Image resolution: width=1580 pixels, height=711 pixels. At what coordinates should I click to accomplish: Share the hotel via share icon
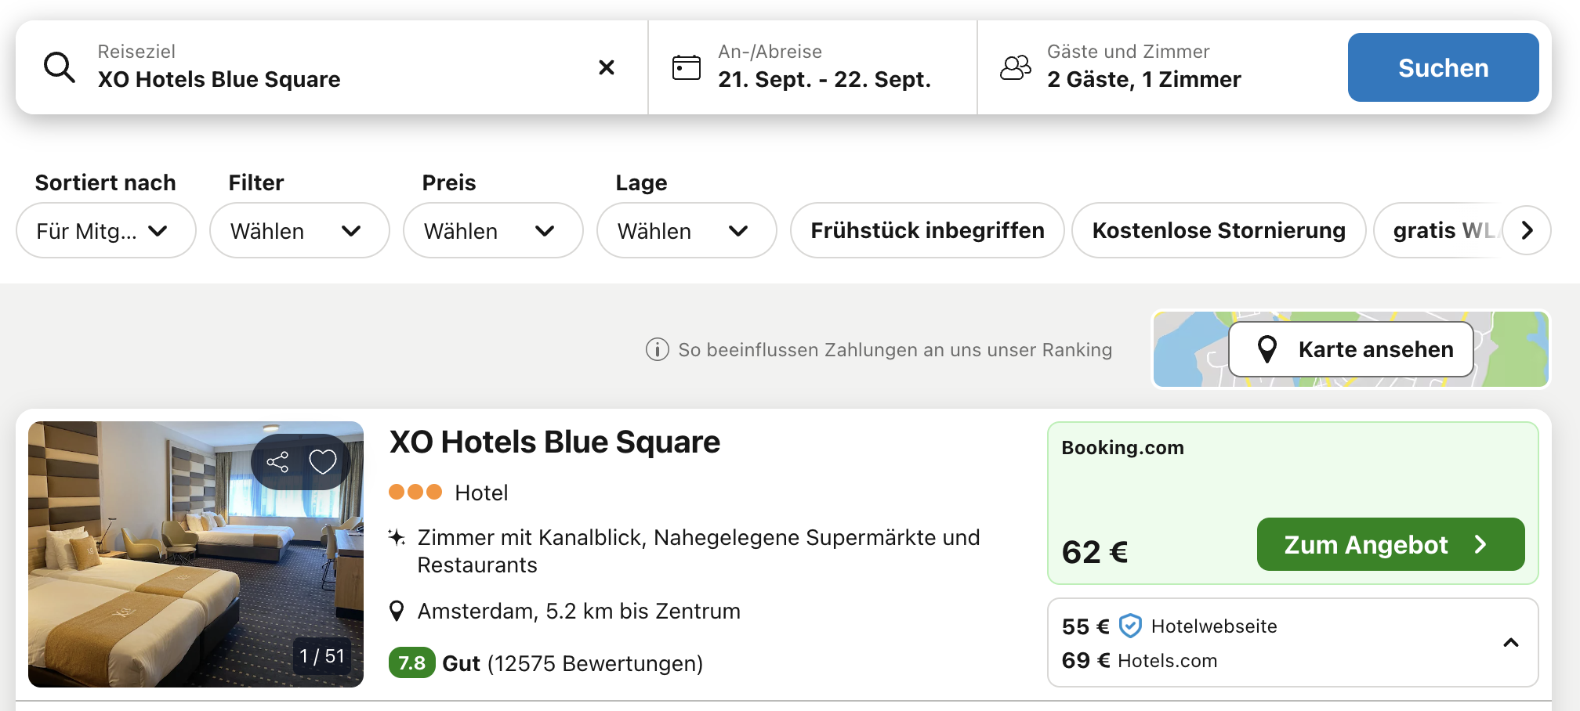(277, 462)
